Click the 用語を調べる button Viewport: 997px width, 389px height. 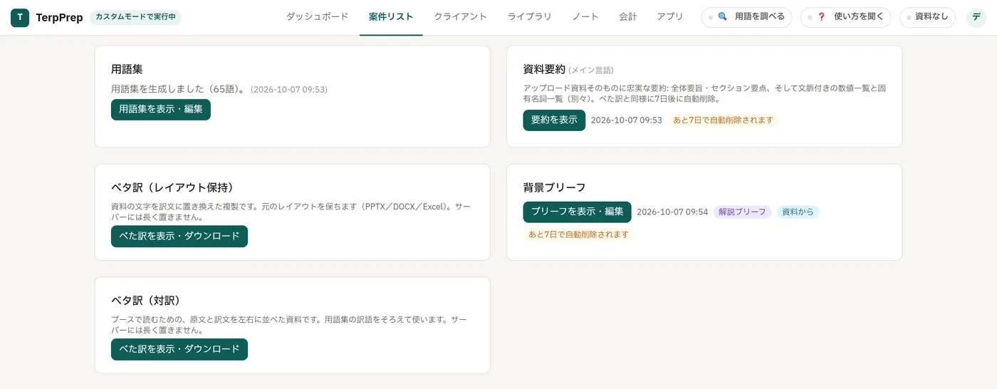click(x=746, y=17)
